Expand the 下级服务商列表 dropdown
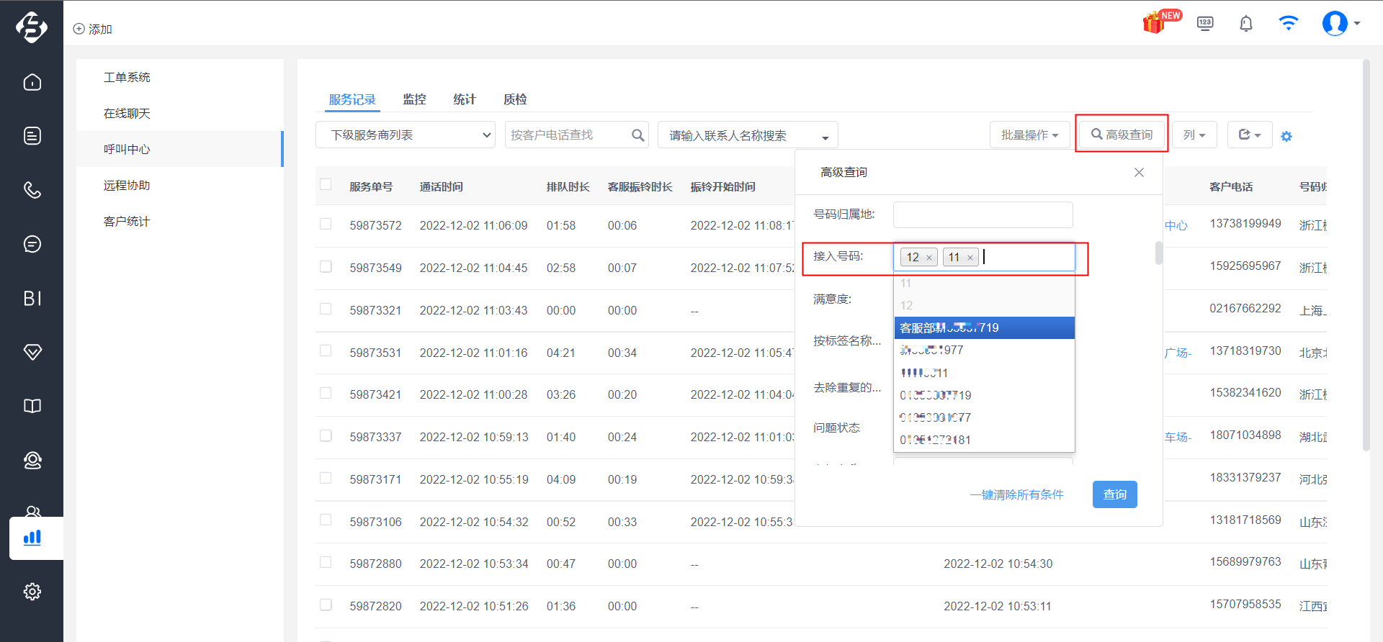 coord(406,135)
